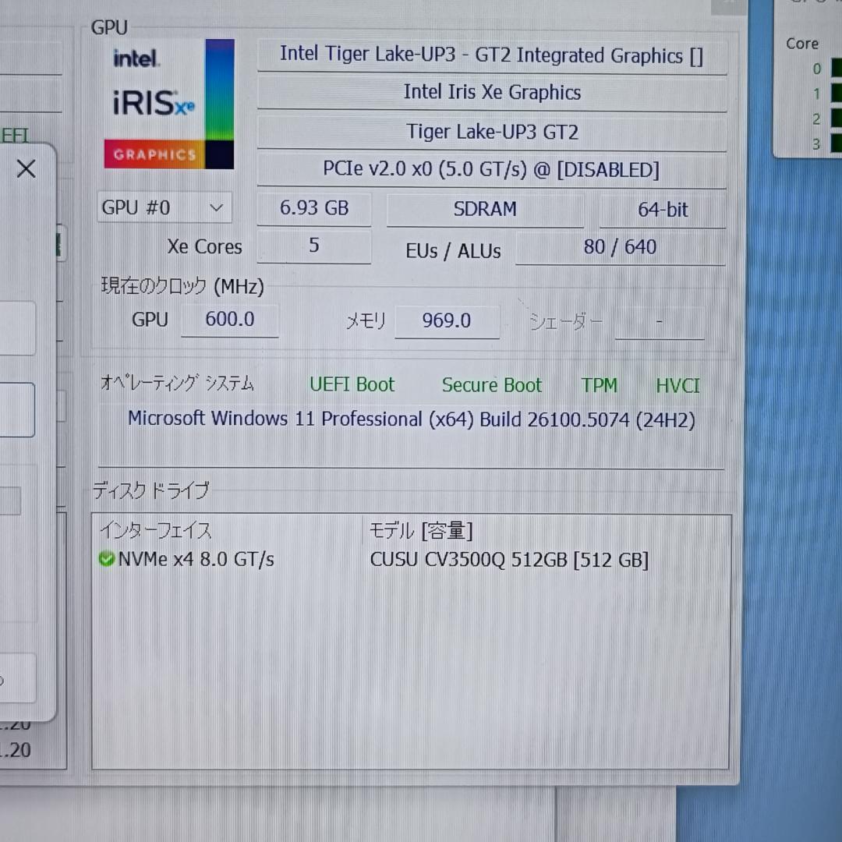
Task: Click the Secure Boot indicator
Action: pyautogui.click(x=491, y=386)
